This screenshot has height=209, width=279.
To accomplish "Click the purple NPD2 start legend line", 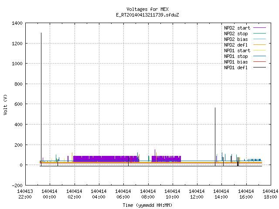I will [x=259, y=28].
